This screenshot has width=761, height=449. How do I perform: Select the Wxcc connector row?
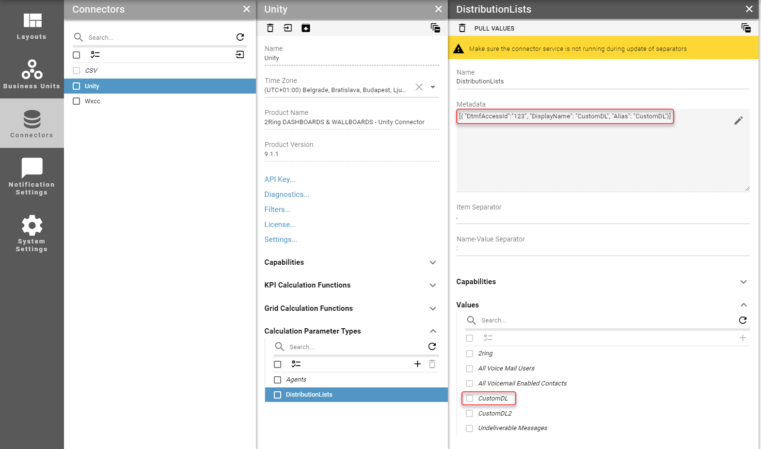click(160, 101)
